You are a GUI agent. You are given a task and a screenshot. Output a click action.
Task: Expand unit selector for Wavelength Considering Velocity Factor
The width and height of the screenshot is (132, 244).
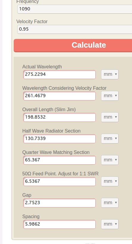pos(110,96)
